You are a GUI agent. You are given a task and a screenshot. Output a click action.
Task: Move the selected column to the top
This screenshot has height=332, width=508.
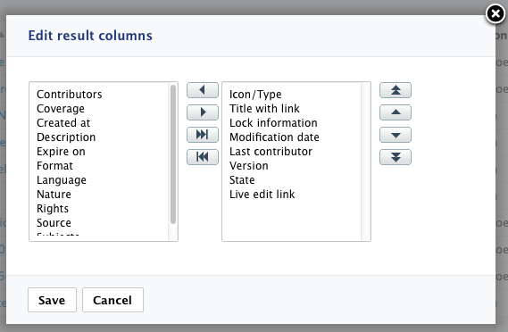coord(396,90)
